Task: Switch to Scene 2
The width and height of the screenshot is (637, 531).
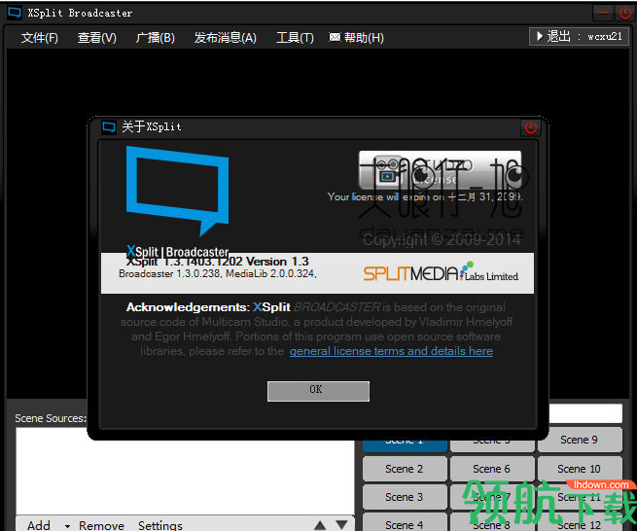Action: (x=405, y=469)
